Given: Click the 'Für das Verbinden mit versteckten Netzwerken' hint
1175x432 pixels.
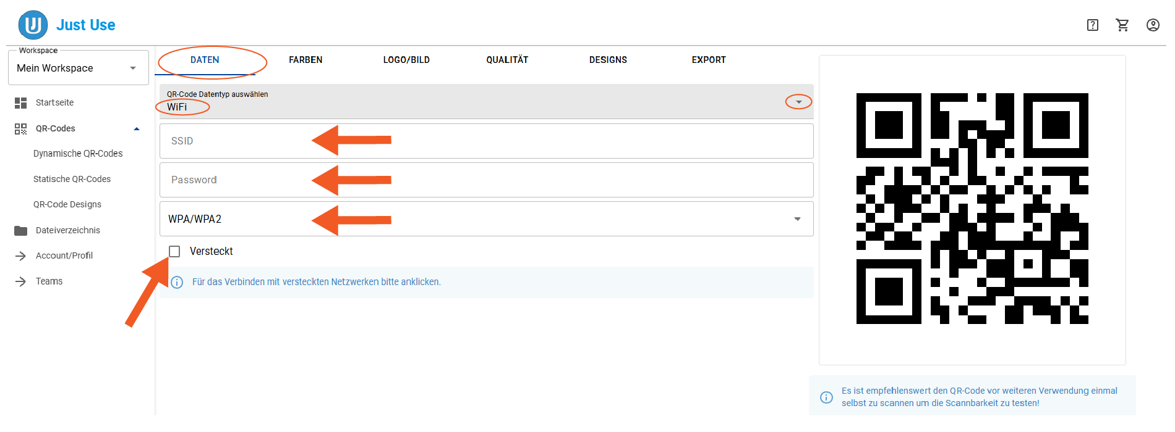Looking at the screenshot, I should pyautogui.click(x=317, y=282).
